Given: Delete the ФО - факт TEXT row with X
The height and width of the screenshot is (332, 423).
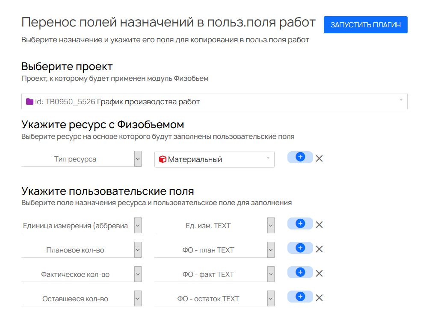Looking at the screenshot, I should click(x=319, y=273).
